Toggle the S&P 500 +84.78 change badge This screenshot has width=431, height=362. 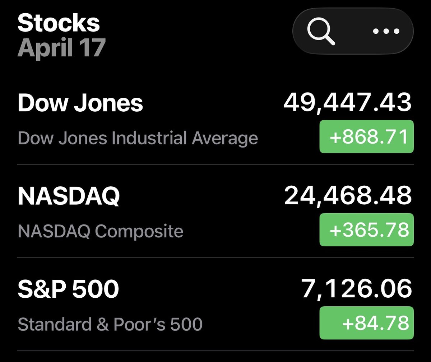click(x=366, y=322)
